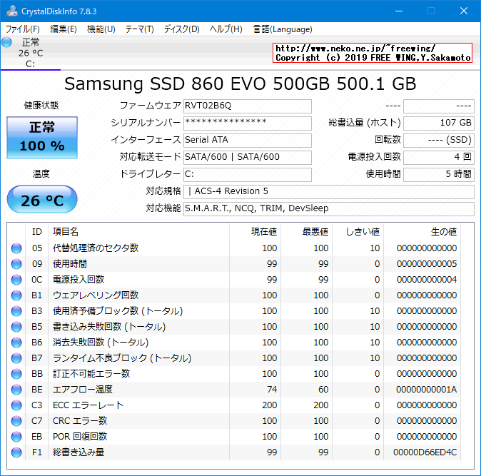Image resolution: width=481 pixels, height=476 pixels.
Task: Click the drive letter field showing C:
Action: coord(248,175)
